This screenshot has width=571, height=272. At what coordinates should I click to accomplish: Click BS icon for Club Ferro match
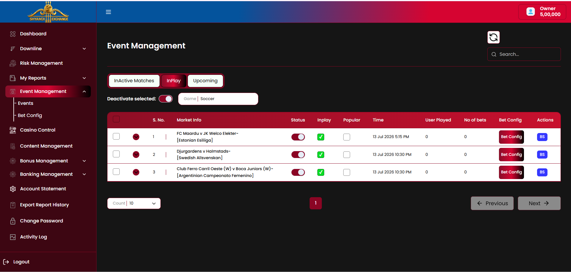click(x=542, y=172)
